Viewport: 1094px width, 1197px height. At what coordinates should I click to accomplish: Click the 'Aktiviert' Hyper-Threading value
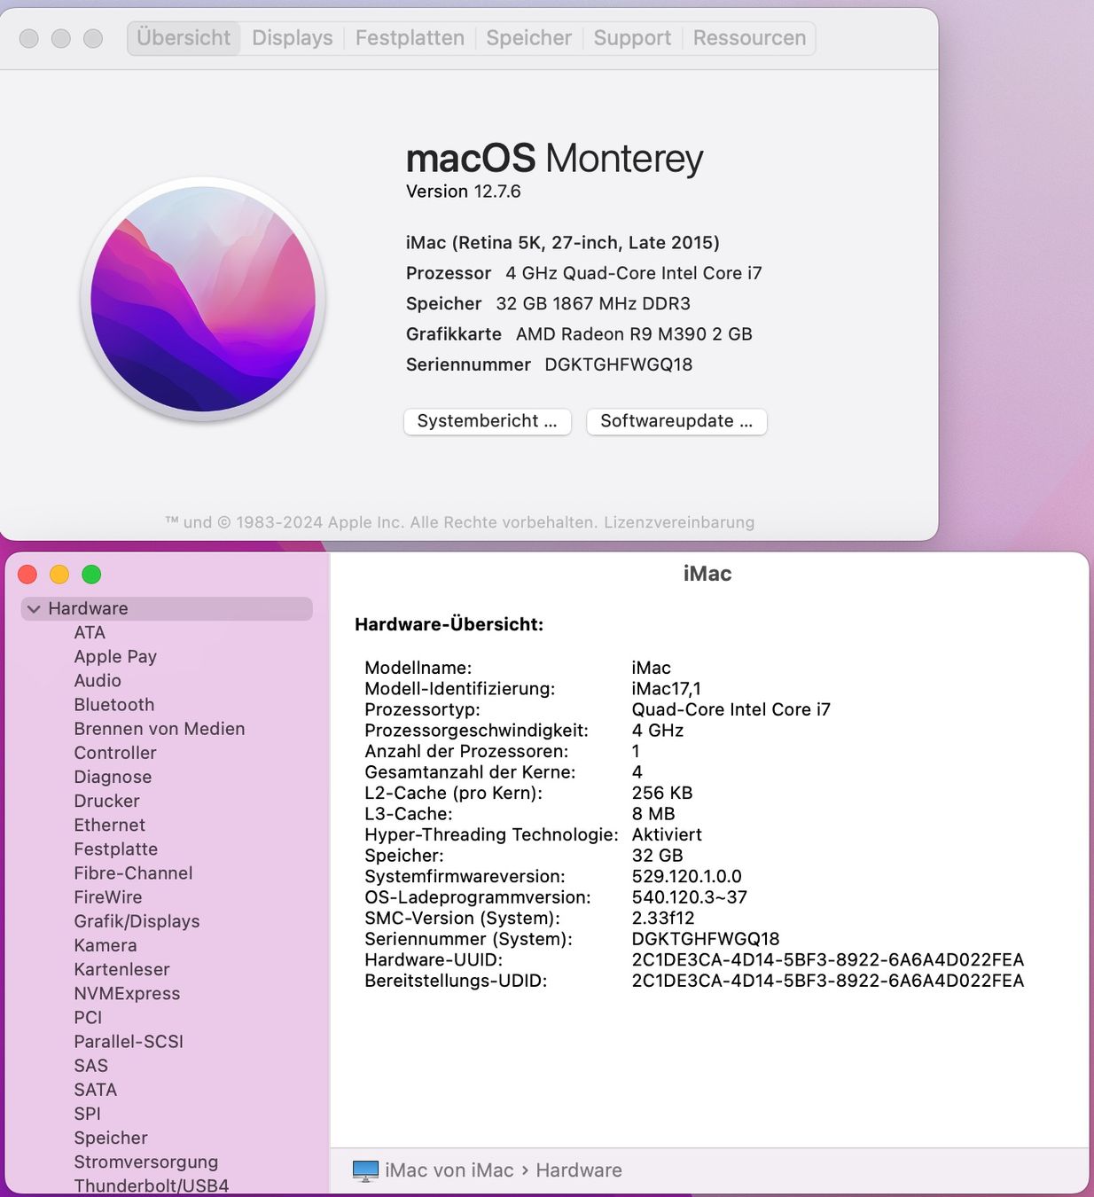(667, 835)
